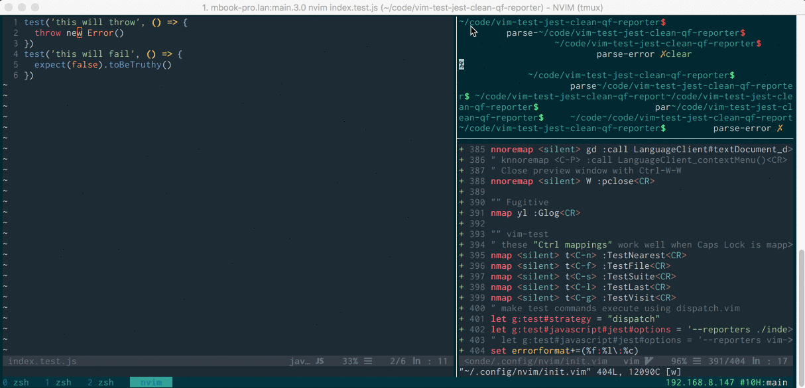Click the index.test.js statusline filename
Viewport: 805px width, 388px height.
[x=42, y=361]
